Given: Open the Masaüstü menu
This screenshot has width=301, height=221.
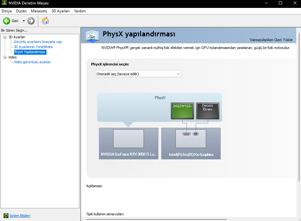Looking at the screenshot, I should click(x=39, y=11).
